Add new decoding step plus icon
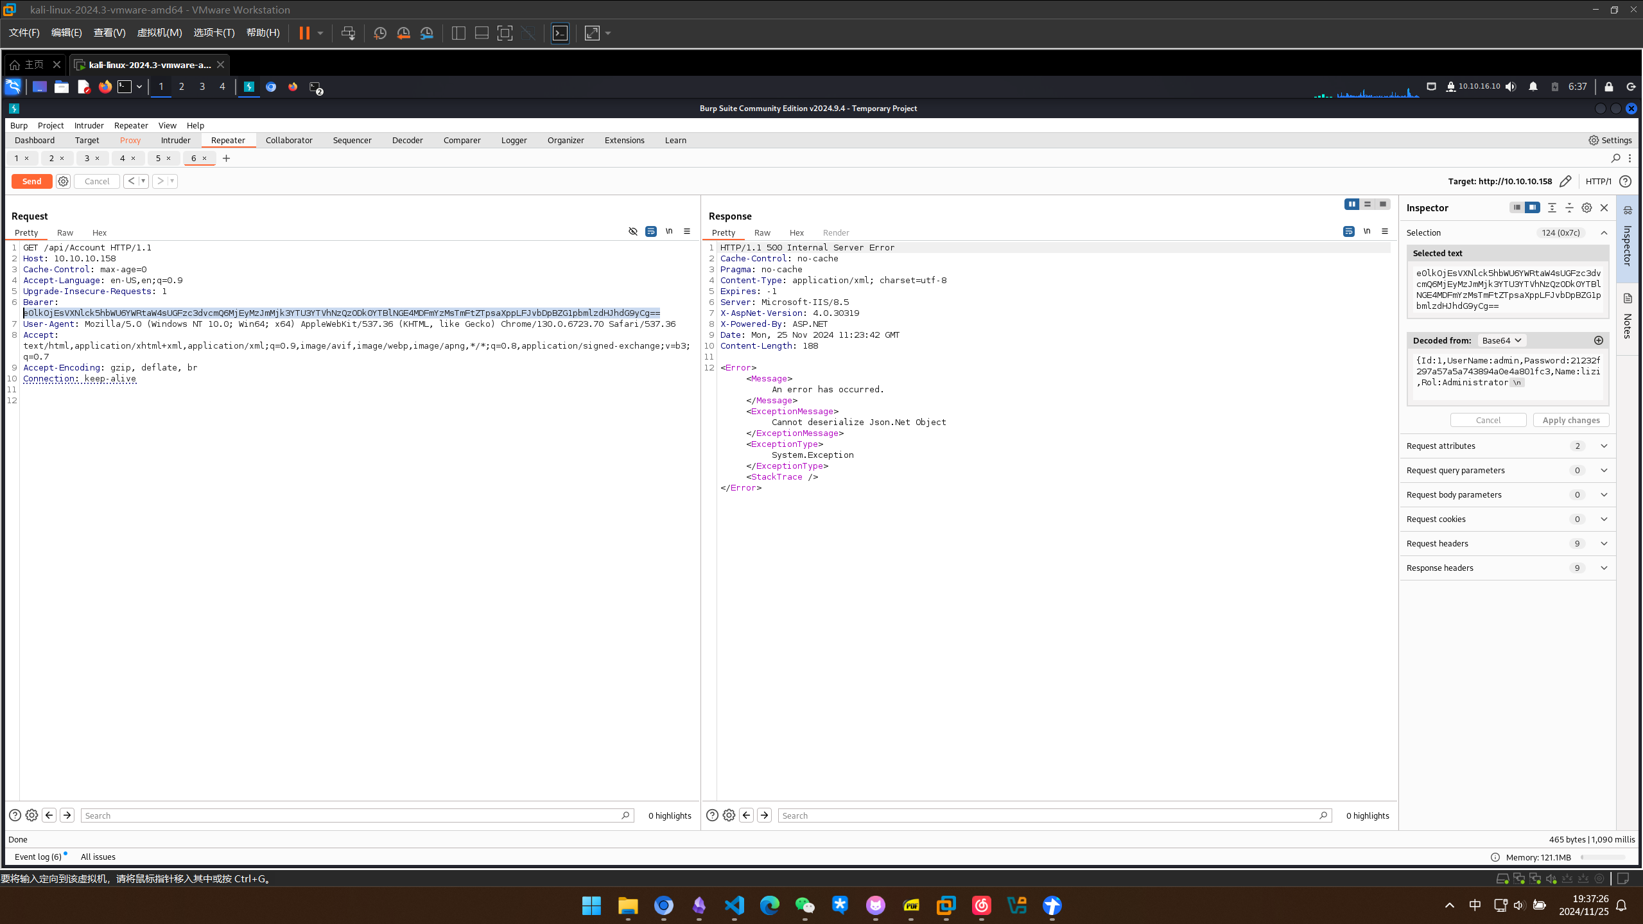The width and height of the screenshot is (1643, 924). pyautogui.click(x=1598, y=340)
